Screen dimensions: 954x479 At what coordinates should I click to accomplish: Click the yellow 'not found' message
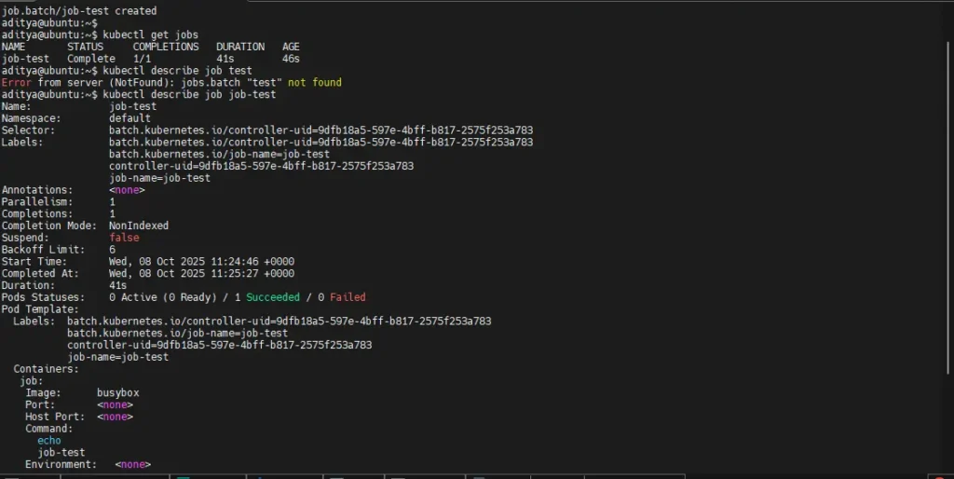point(314,83)
